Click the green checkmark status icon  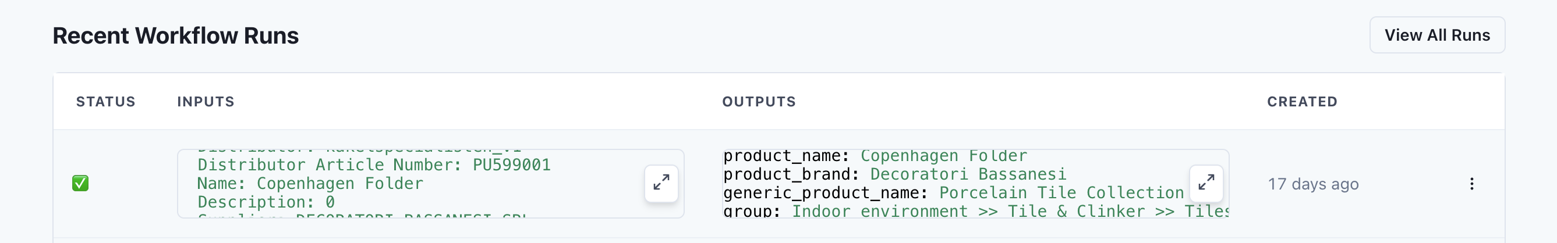[80, 183]
